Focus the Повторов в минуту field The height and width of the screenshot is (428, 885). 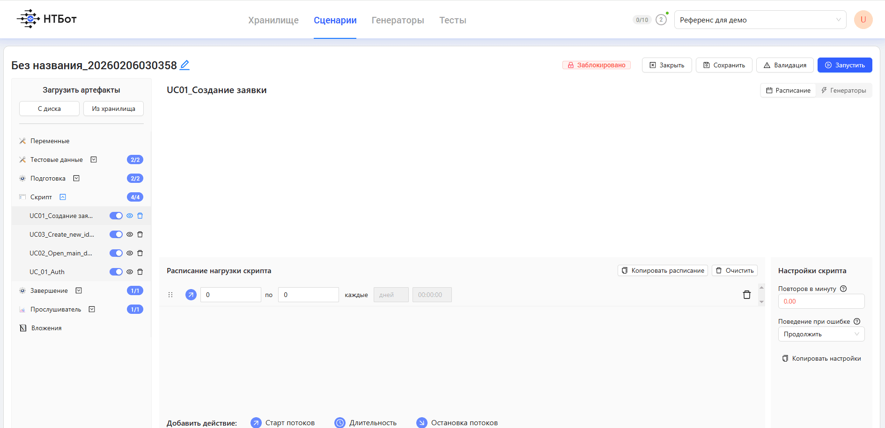pyautogui.click(x=821, y=301)
